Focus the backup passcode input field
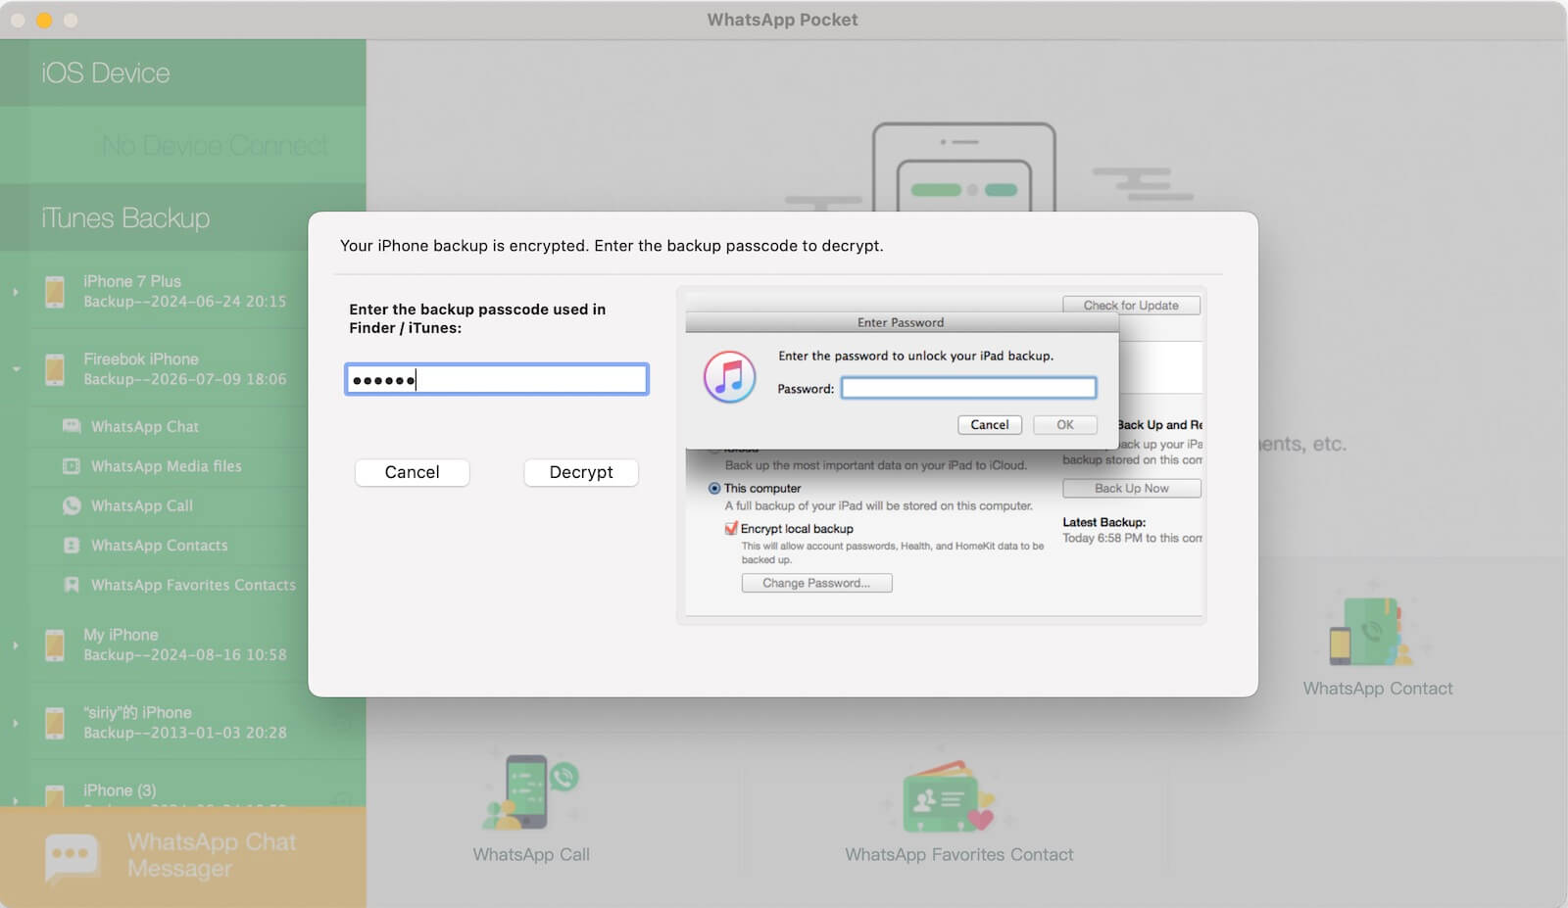The image size is (1568, 908). [496, 379]
